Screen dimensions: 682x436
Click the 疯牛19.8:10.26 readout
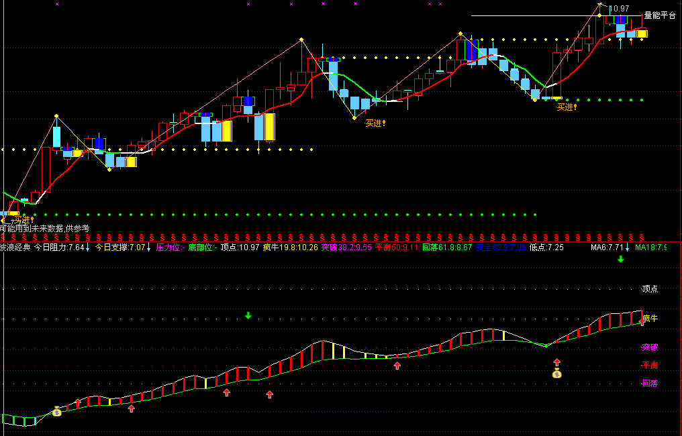[290, 248]
